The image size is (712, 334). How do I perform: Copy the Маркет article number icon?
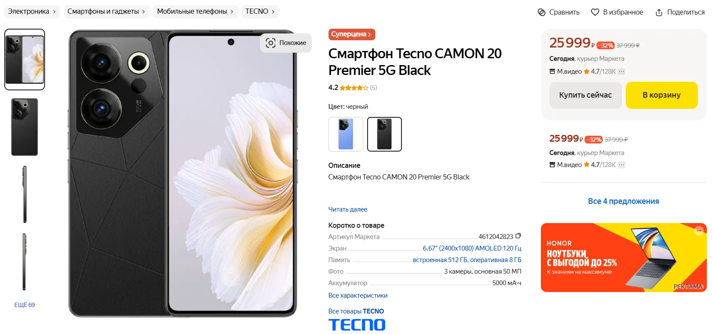pyautogui.click(x=518, y=236)
